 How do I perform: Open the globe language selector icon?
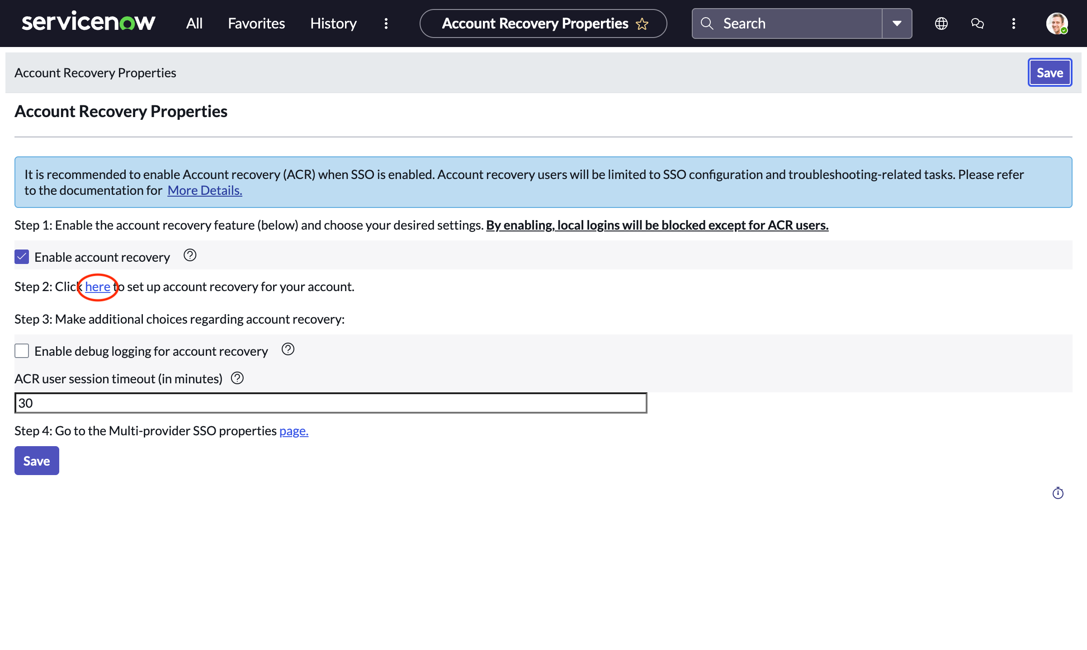pos(941,24)
